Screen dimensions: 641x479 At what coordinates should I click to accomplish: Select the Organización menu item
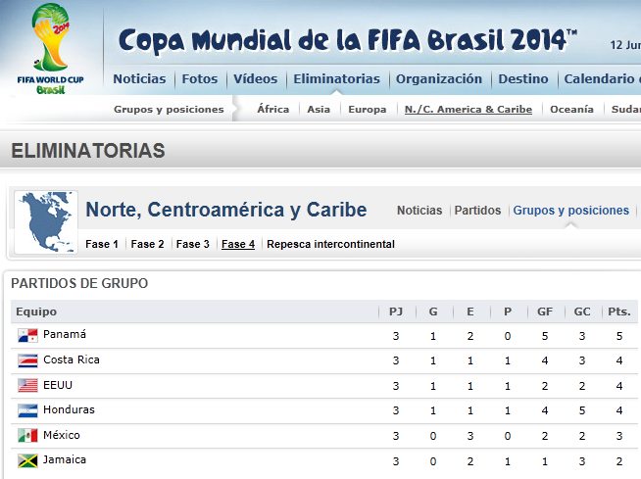(439, 78)
